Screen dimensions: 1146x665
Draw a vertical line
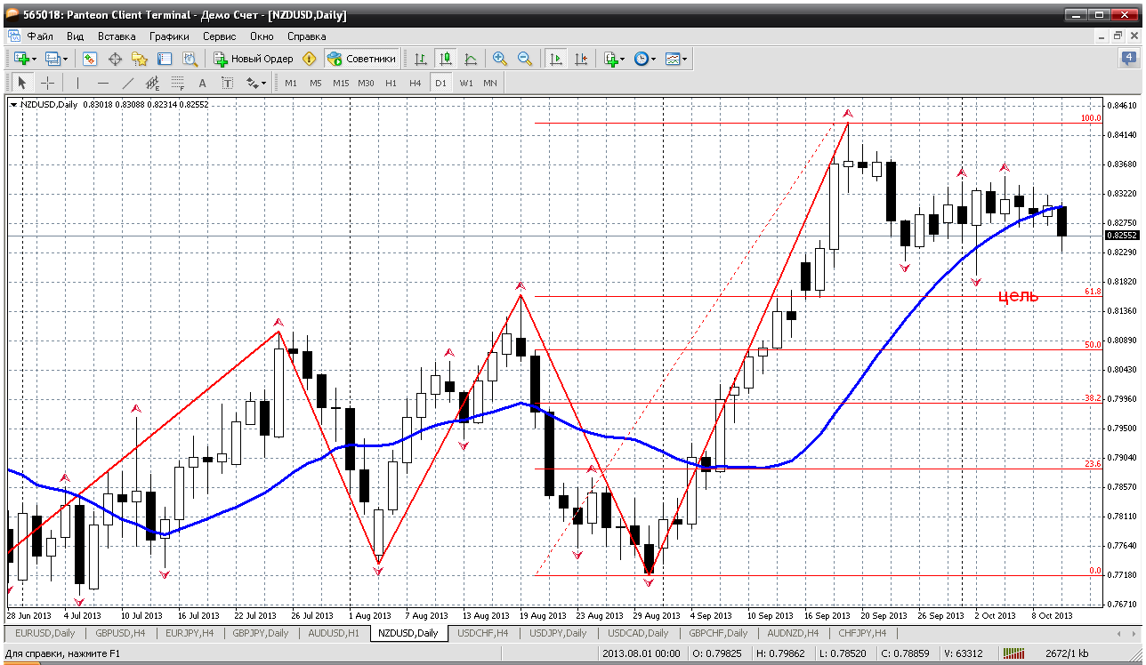(x=78, y=83)
